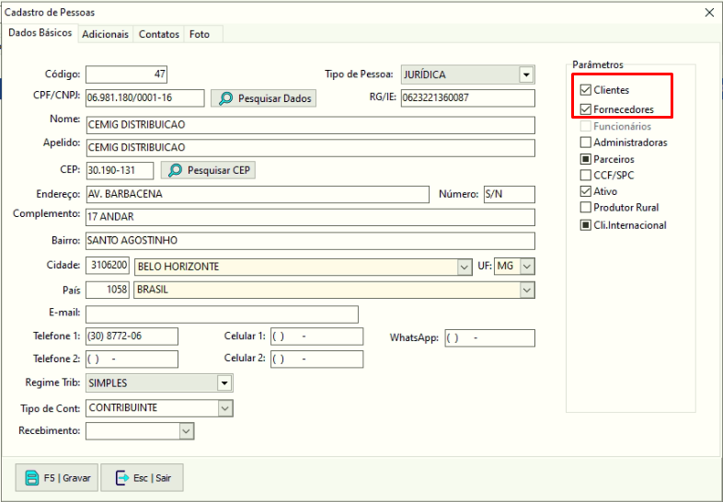Open the Tipo de Pessoa dropdown
Viewport: 723px width, 502px height.
click(x=526, y=75)
